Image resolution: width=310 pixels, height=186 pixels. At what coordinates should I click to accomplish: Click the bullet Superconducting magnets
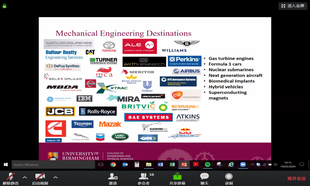point(227,95)
